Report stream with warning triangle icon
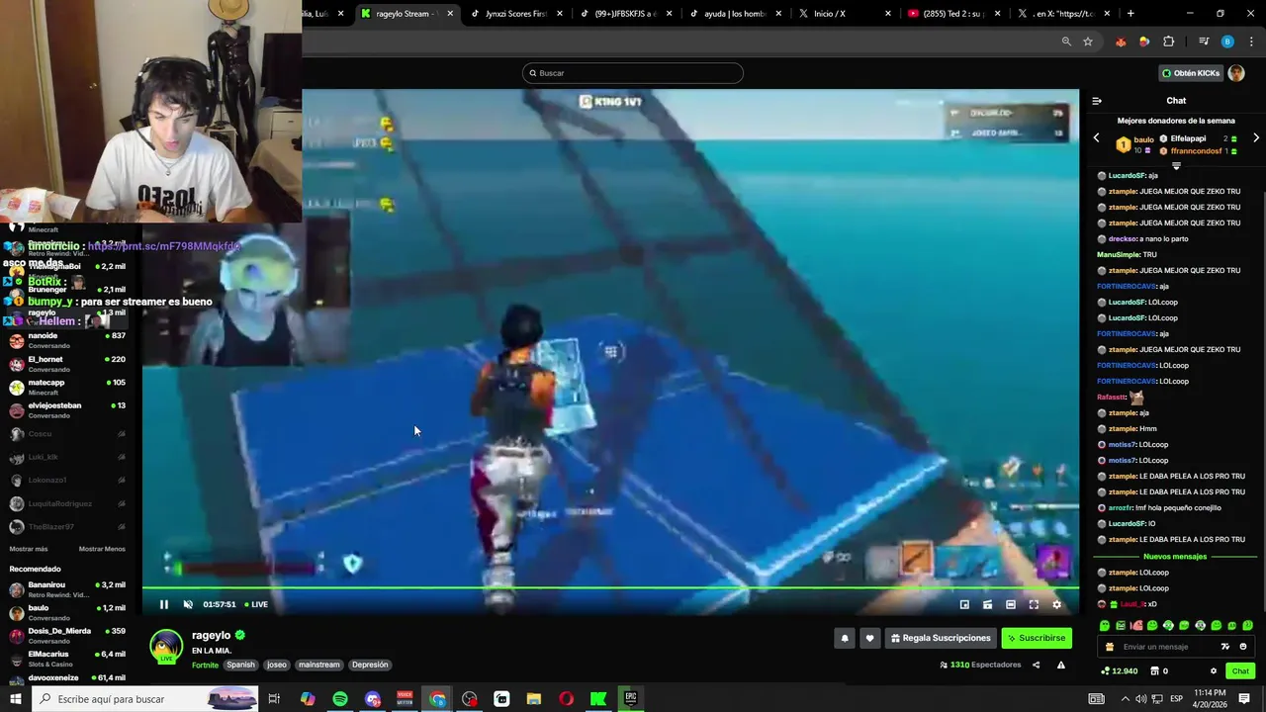The image size is (1266, 712). pos(1060,665)
